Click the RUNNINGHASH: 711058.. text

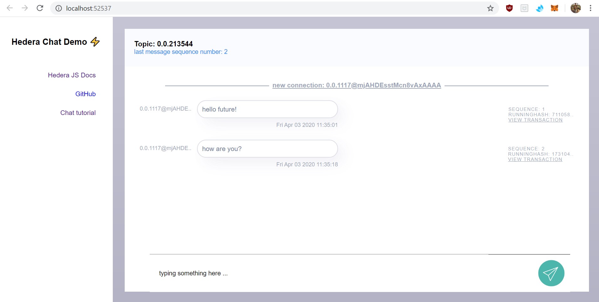[x=541, y=115]
